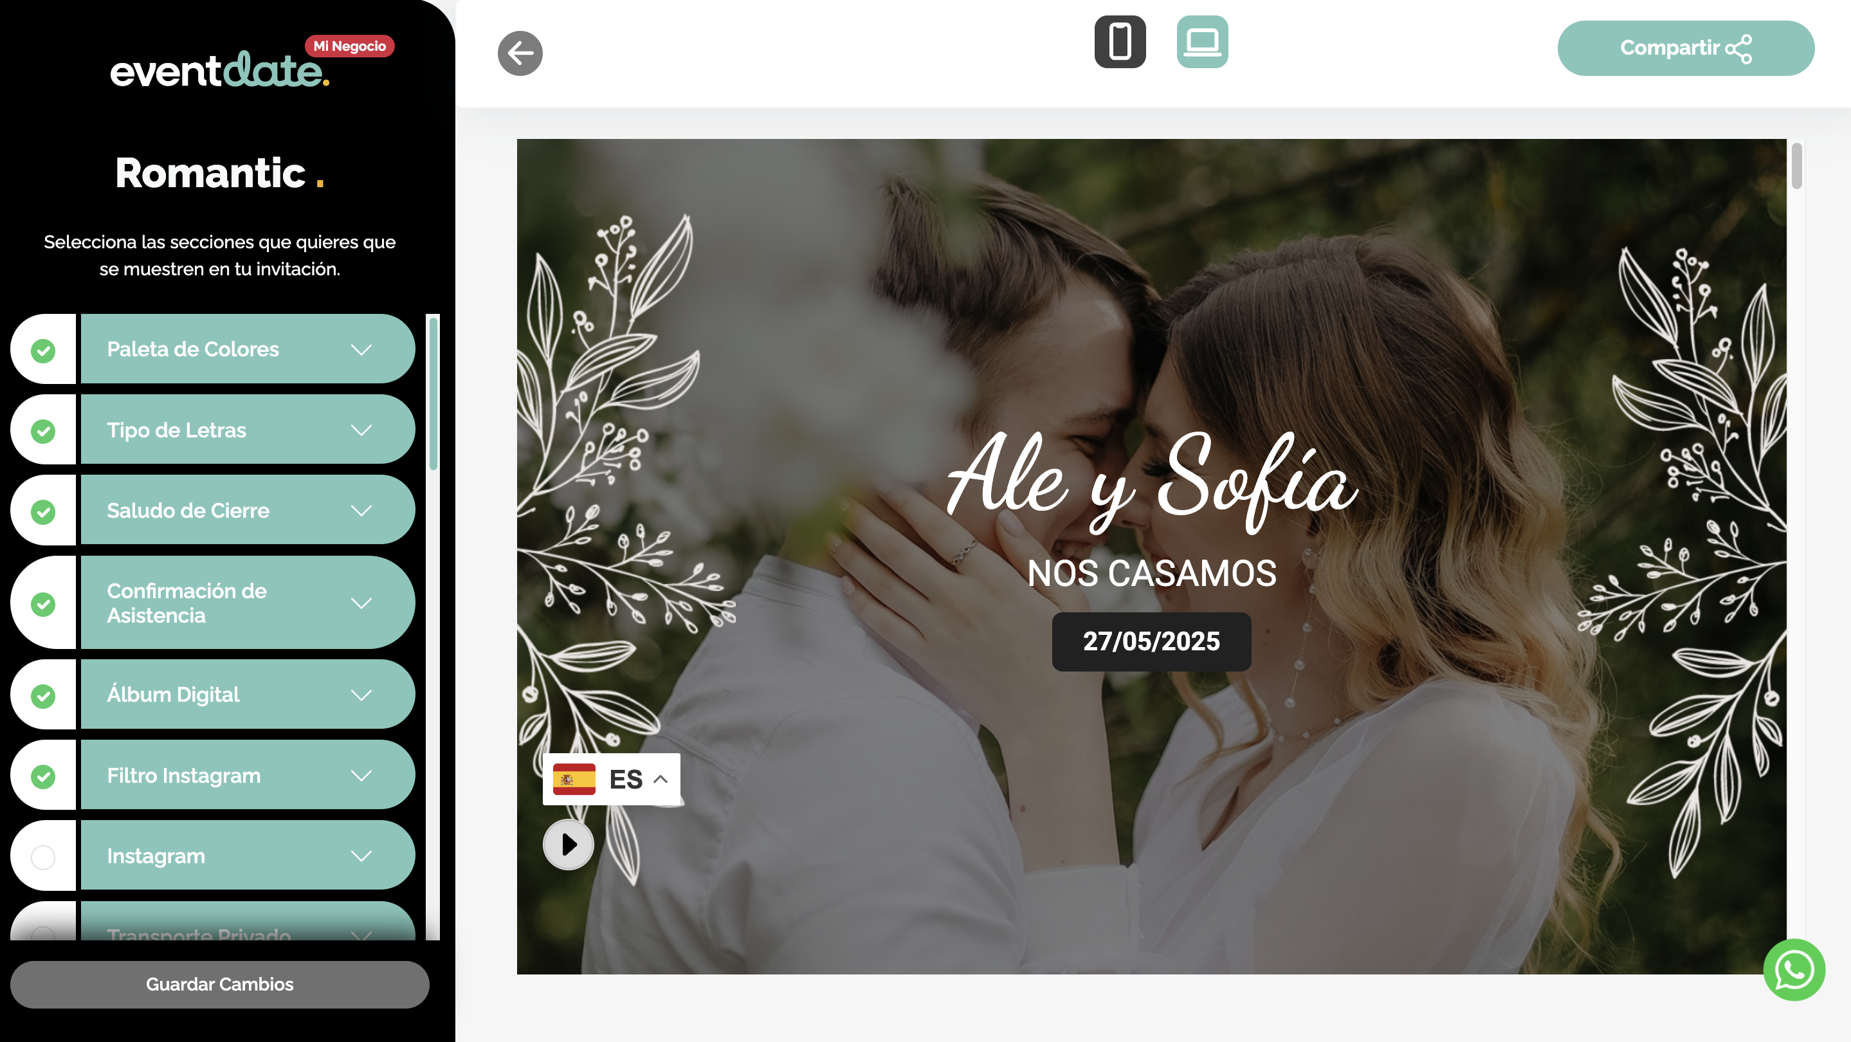Click the back arrow icon
Screen dimensions: 1851x1042
(x=520, y=53)
